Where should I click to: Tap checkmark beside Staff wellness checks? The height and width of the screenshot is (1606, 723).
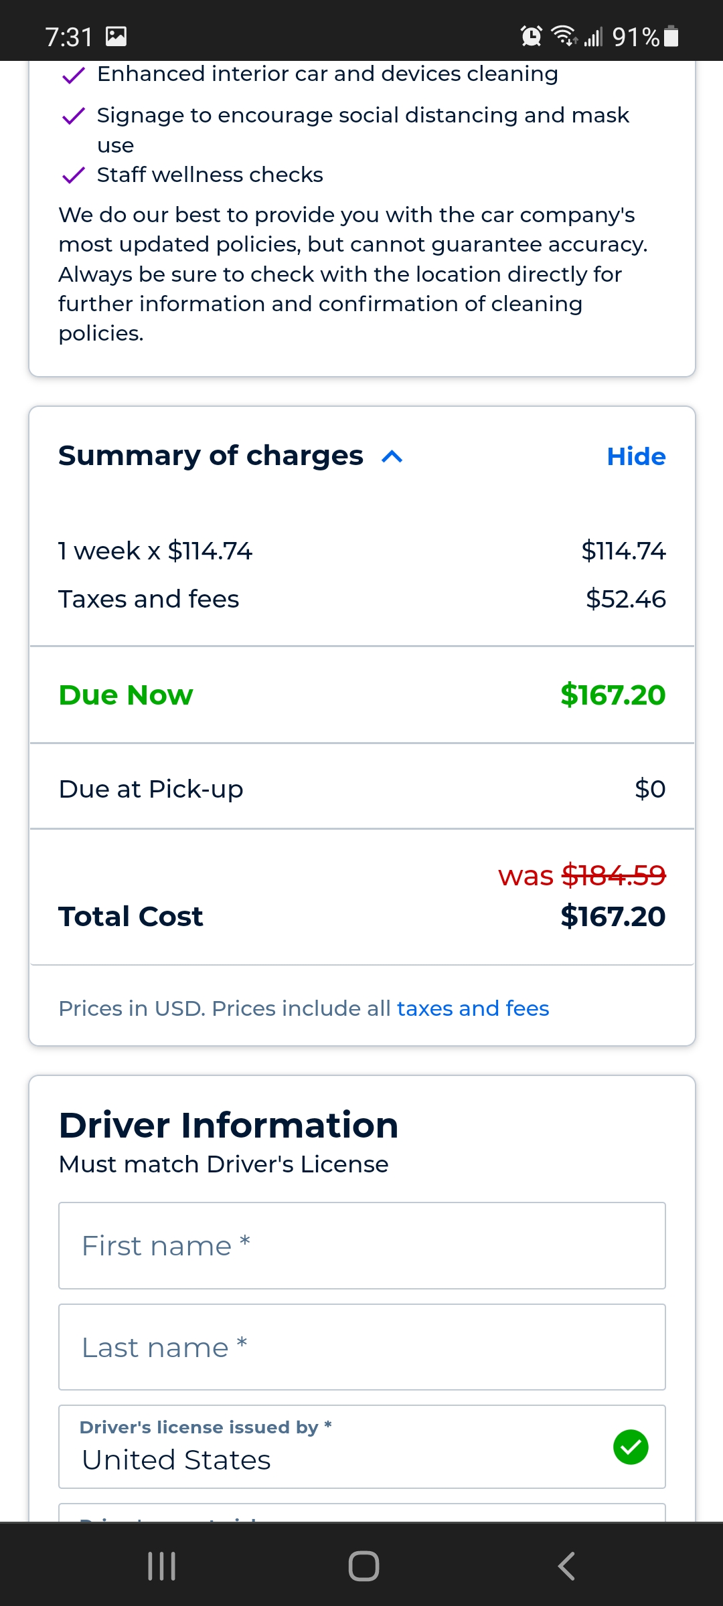(73, 175)
